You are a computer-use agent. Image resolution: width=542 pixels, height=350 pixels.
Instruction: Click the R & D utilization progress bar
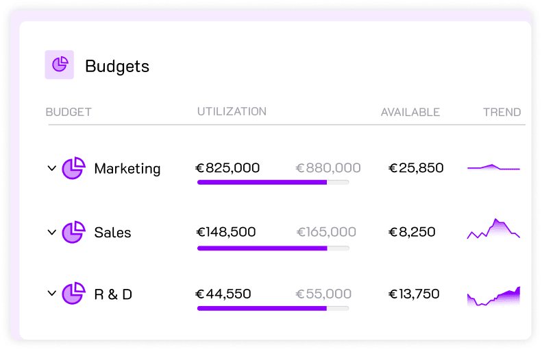click(x=273, y=309)
